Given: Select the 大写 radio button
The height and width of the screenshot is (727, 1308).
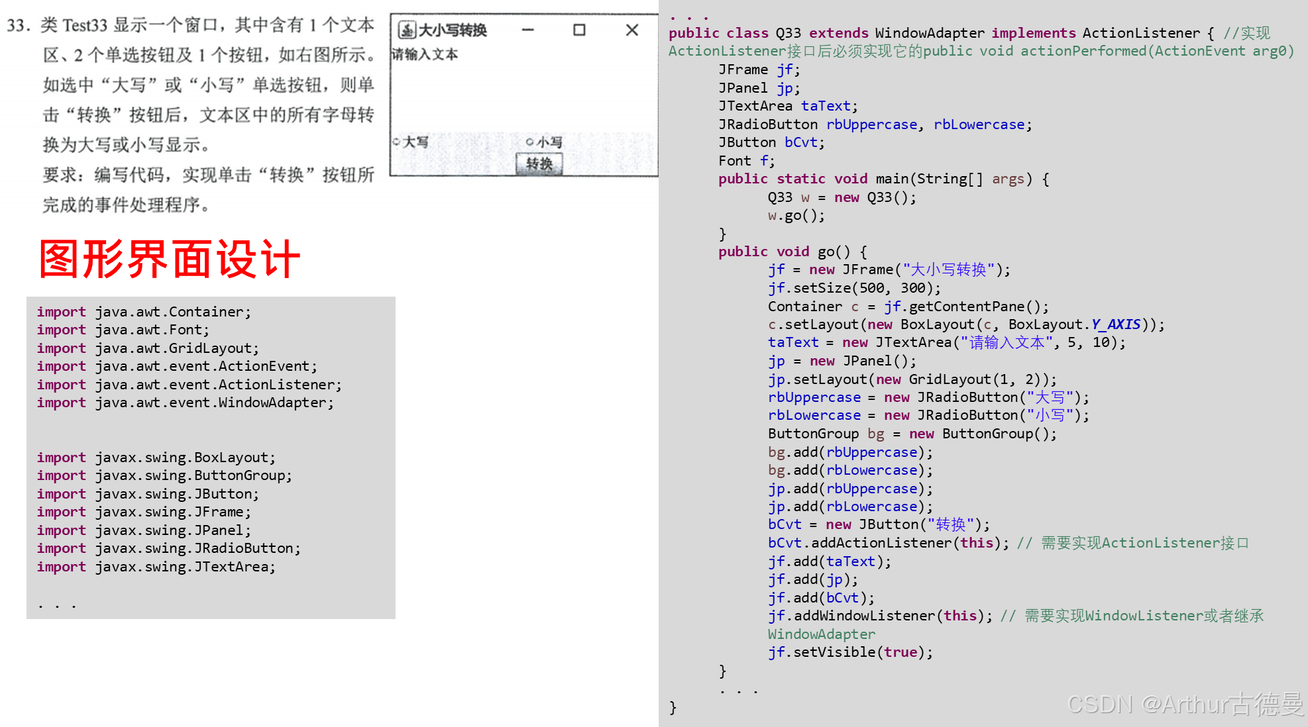Looking at the screenshot, I should pyautogui.click(x=397, y=142).
